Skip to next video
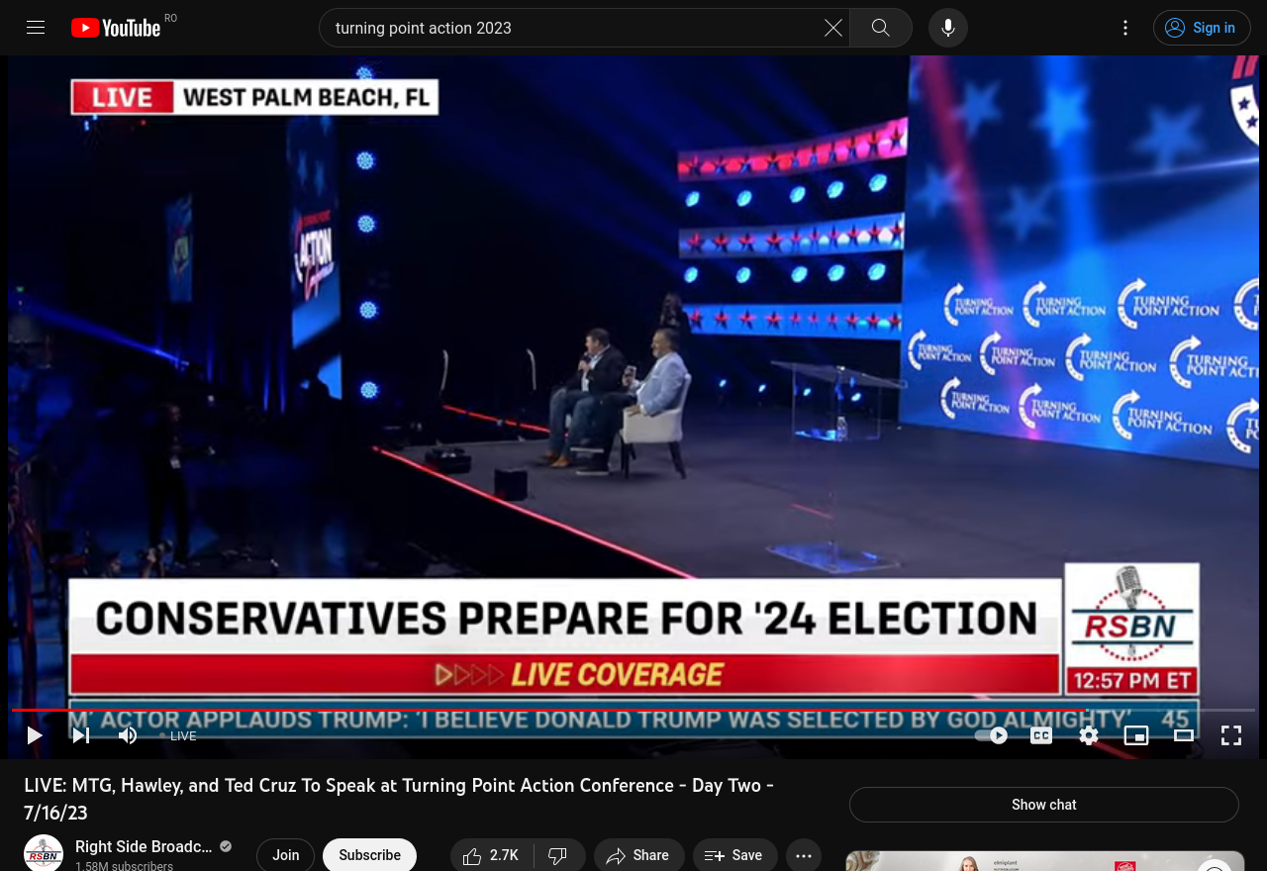The width and height of the screenshot is (1267, 871). pyautogui.click(x=81, y=735)
